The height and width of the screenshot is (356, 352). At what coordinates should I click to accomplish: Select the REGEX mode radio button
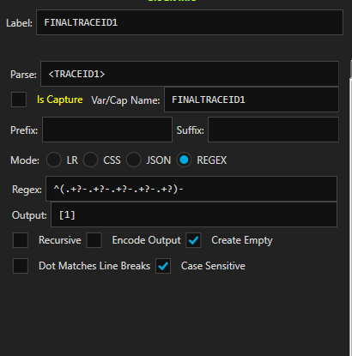coord(184,160)
